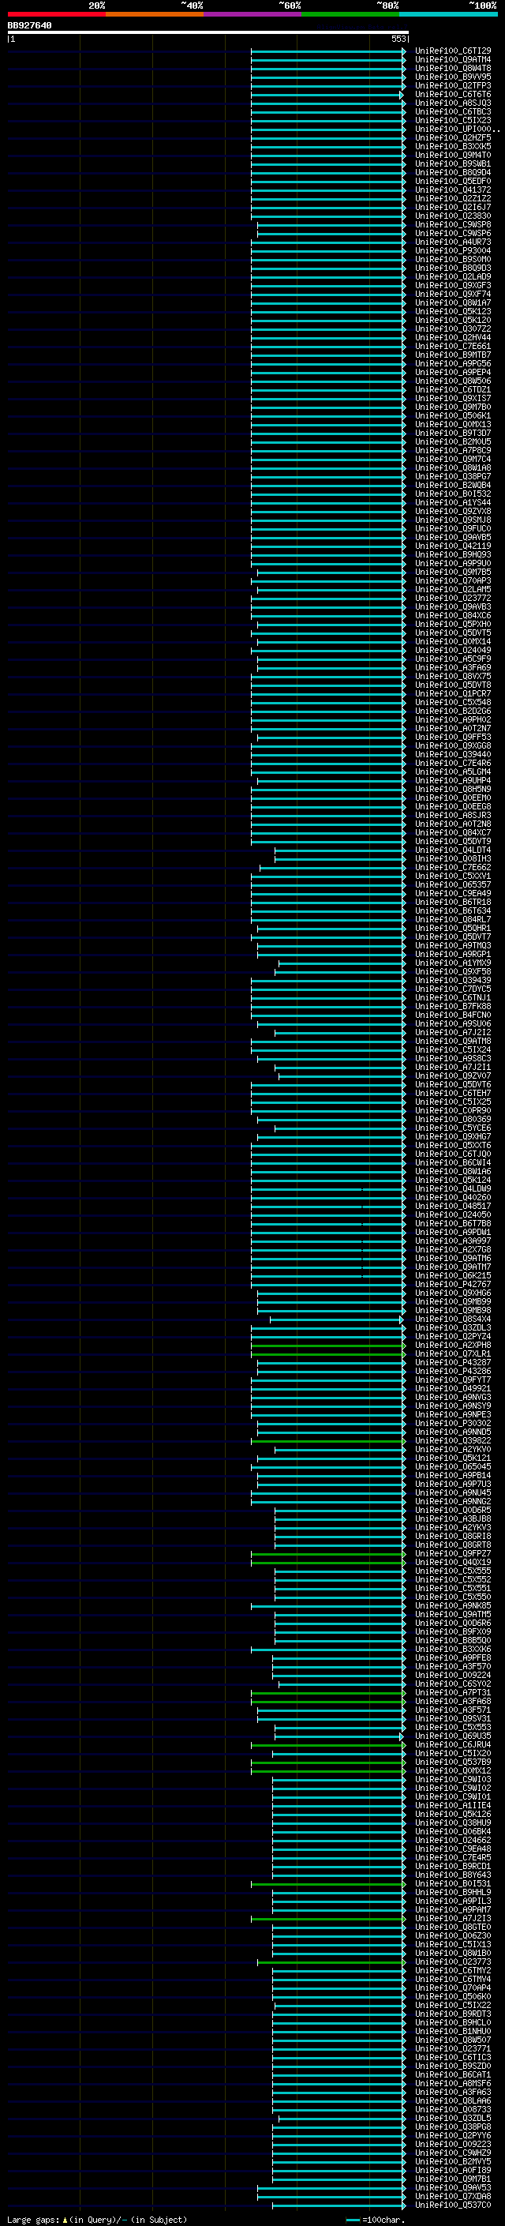Open hit UniRef100_C6T6T6

(452, 95)
